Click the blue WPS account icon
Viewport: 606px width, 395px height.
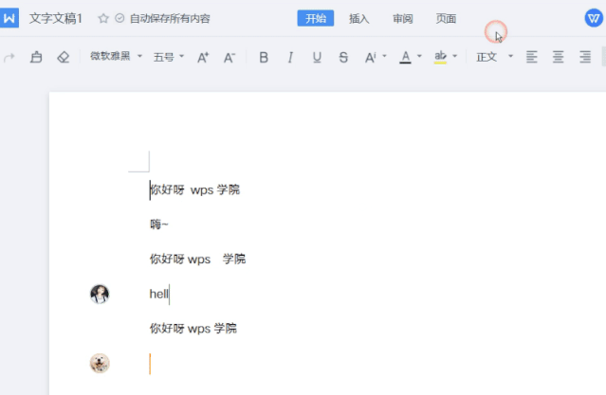point(594,18)
